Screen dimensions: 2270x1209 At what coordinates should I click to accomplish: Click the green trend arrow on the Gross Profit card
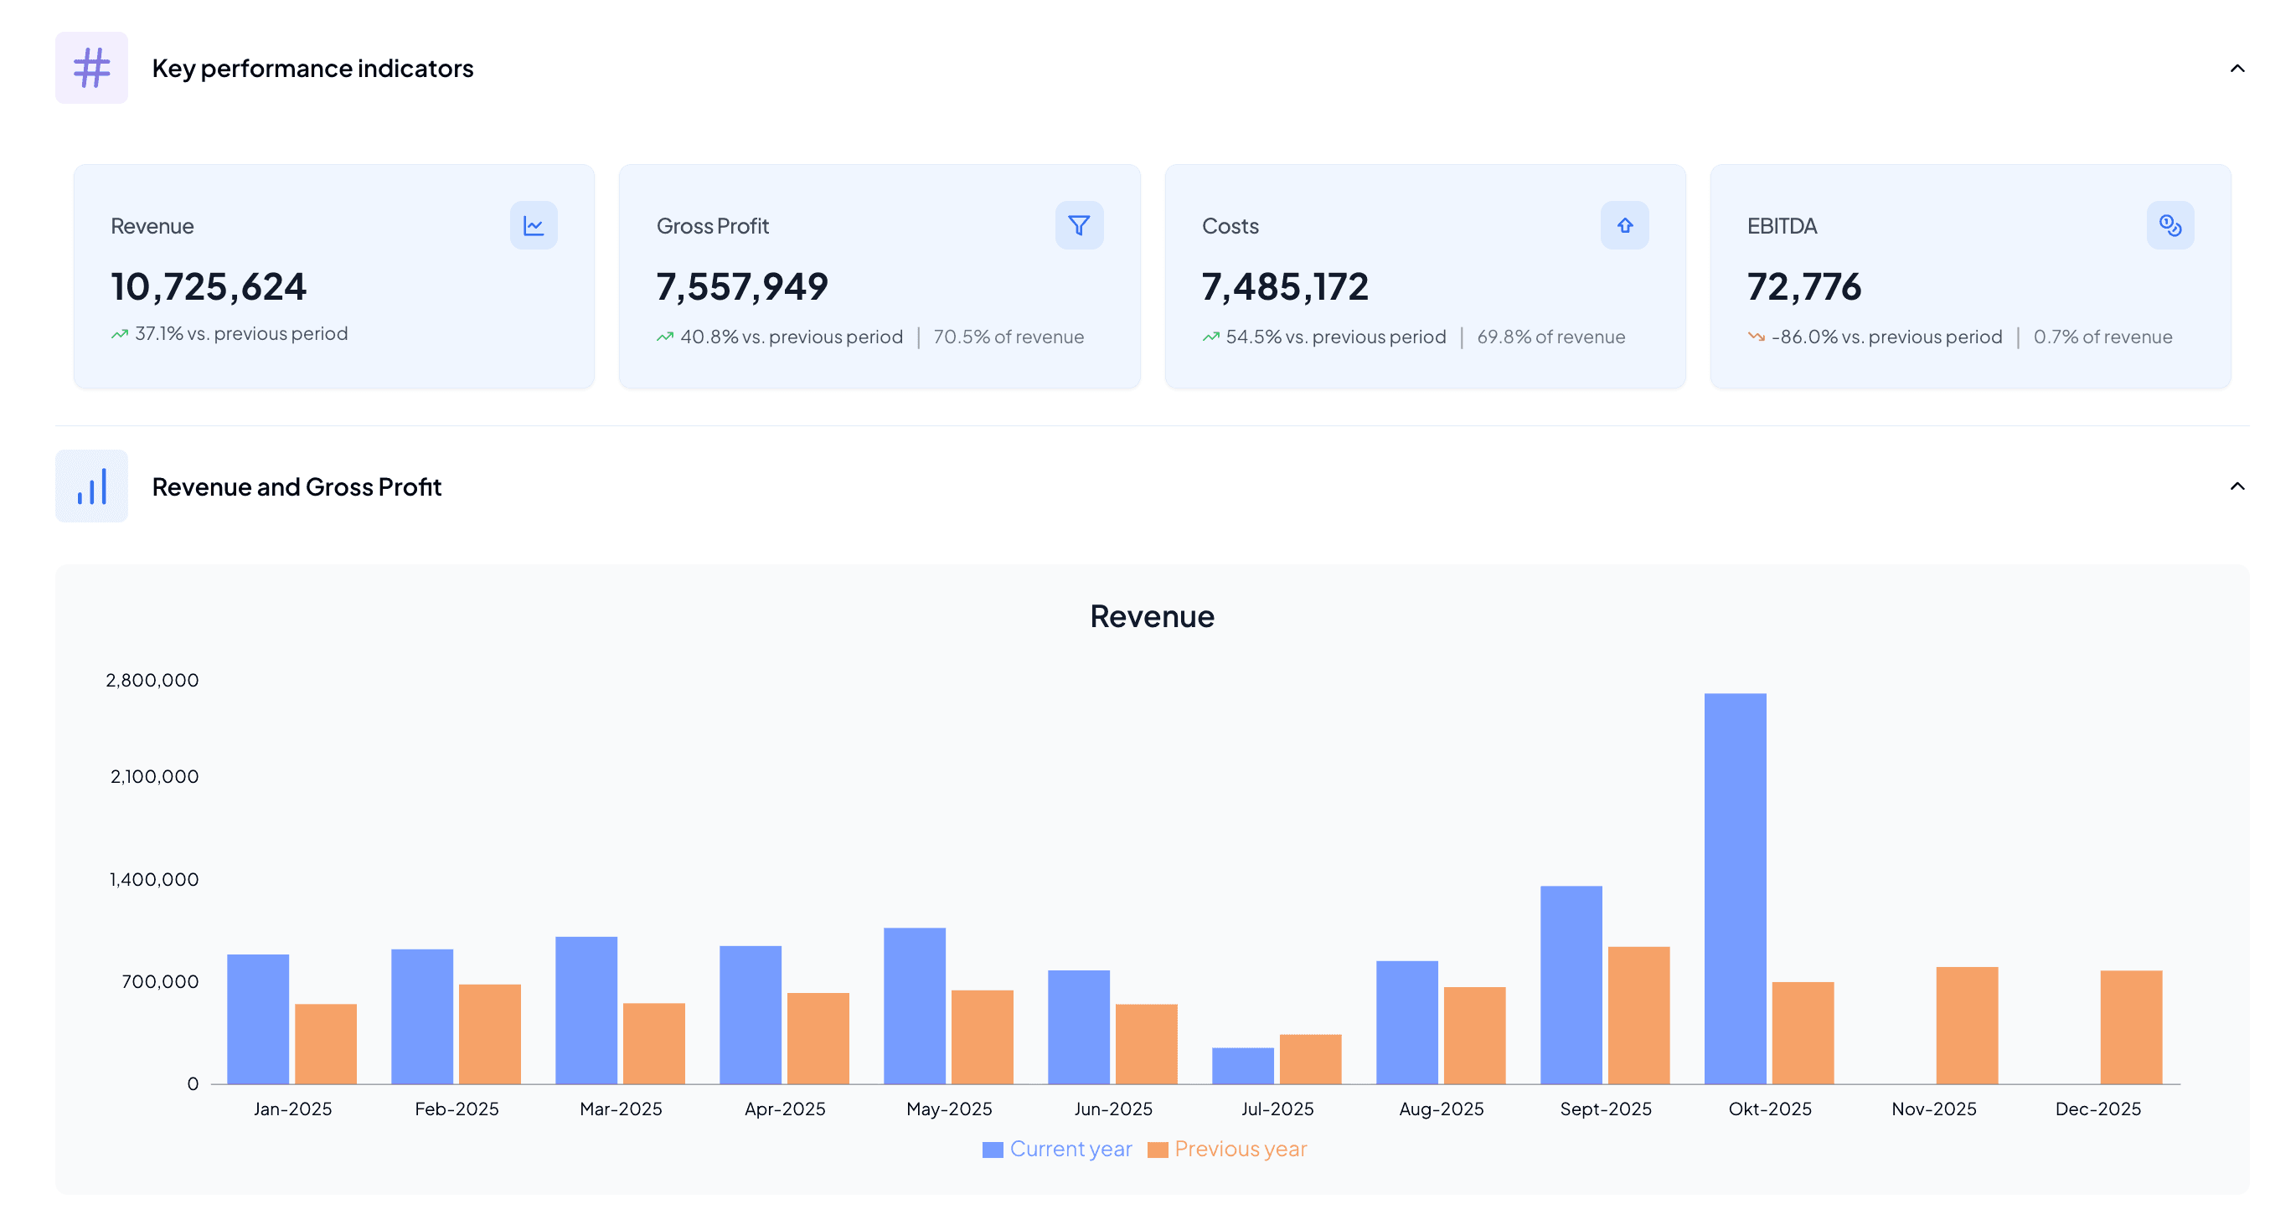coord(665,336)
